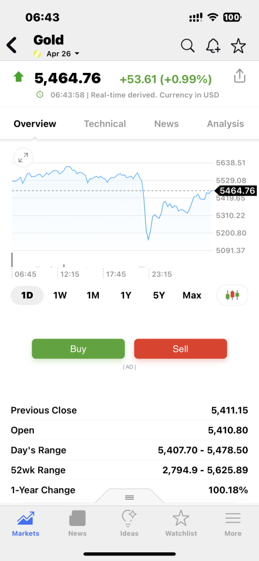Tap the red Sell button
259x561 pixels.
tap(180, 349)
